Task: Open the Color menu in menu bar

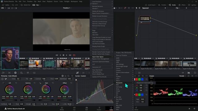Action: [61, 2]
